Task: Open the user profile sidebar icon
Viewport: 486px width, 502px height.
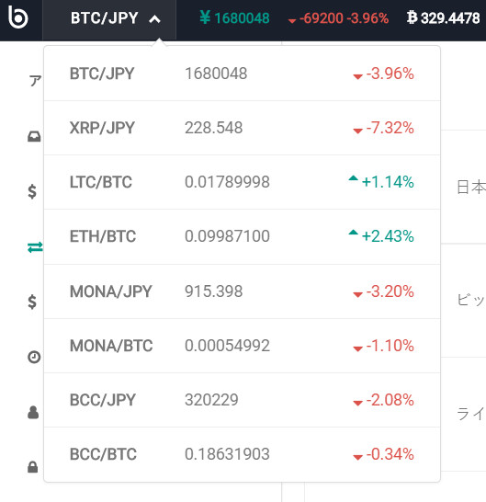Action: [x=33, y=412]
